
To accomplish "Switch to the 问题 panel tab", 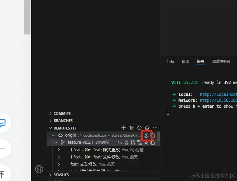I will [170, 61].
